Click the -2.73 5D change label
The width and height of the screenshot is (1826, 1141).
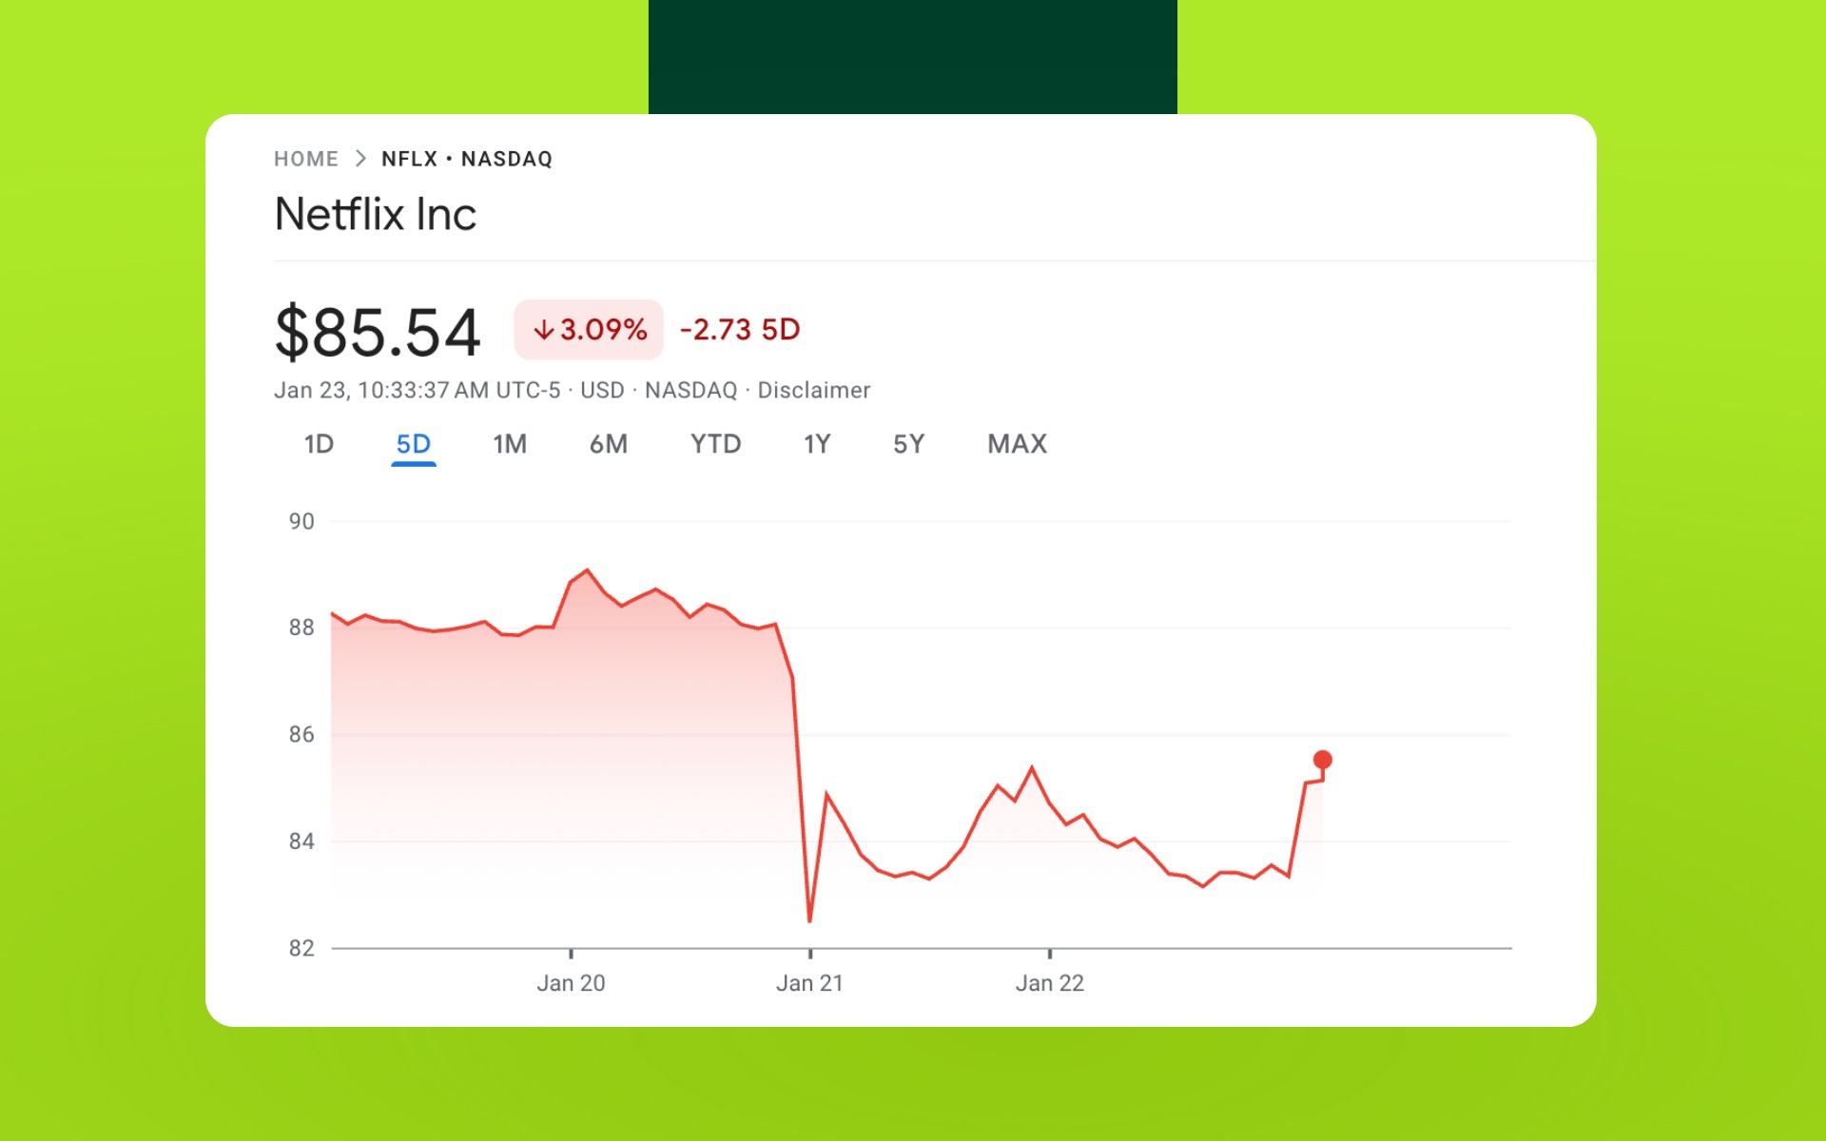[740, 330]
